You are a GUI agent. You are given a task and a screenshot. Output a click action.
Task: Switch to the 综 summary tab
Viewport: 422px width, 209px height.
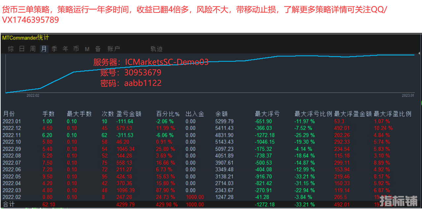point(11,49)
